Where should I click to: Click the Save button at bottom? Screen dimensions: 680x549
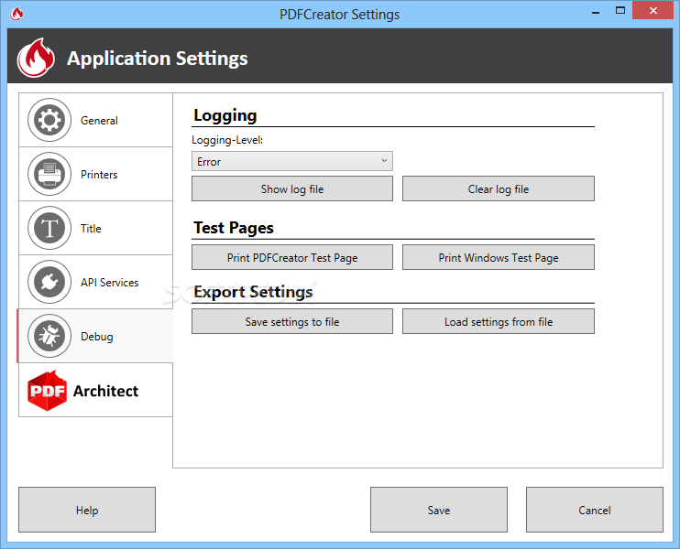tap(439, 510)
